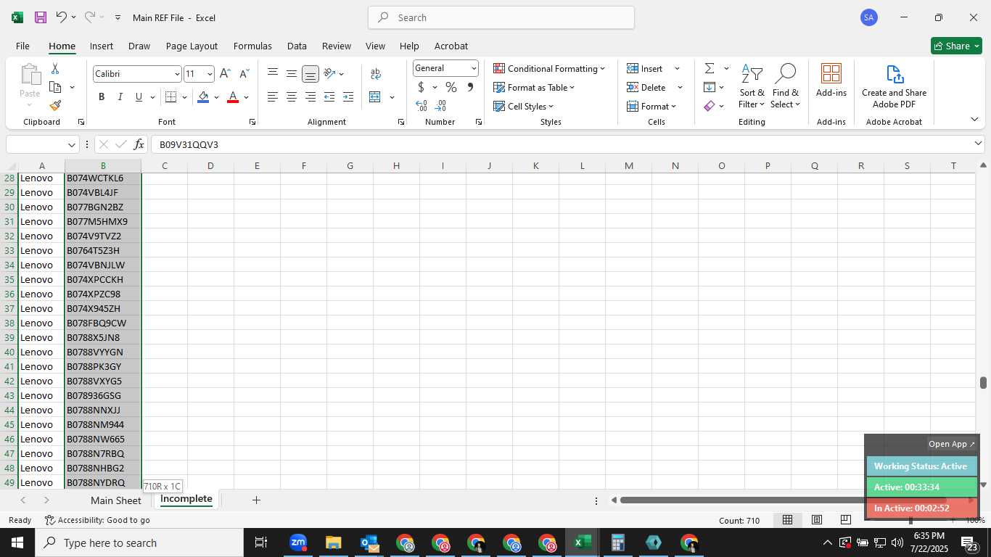Click the Orientation text angle icon
The image size is (991, 557).
click(x=329, y=73)
